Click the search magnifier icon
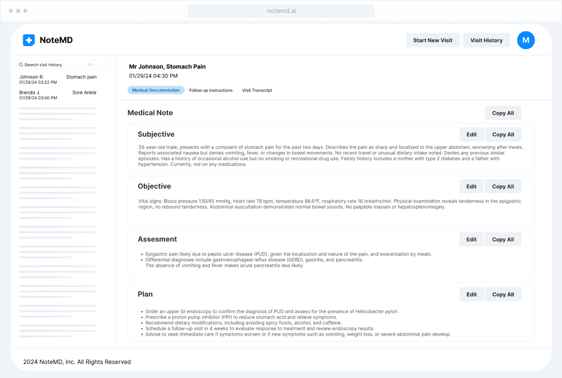 tap(21, 65)
